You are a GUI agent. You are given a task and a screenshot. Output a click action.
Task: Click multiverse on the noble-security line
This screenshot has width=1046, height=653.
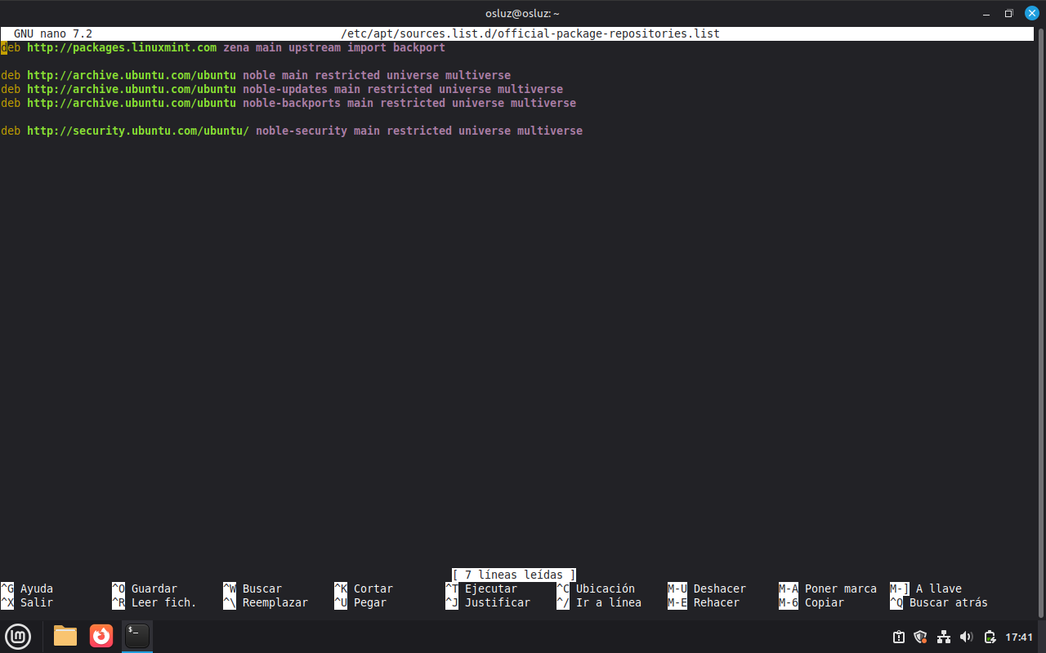[x=550, y=131]
